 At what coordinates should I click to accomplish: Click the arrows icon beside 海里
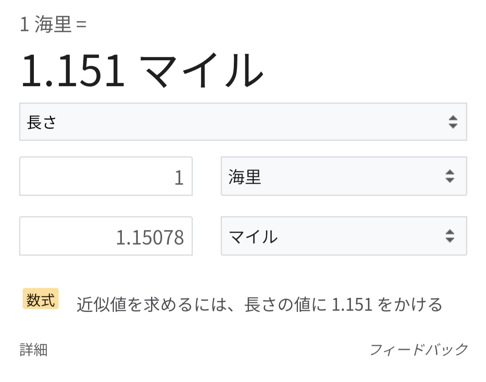point(450,176)
